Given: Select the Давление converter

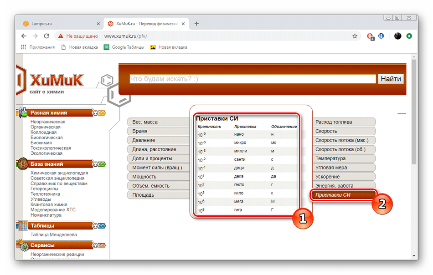Looking at the screenshot, I should tap(159, 140).
